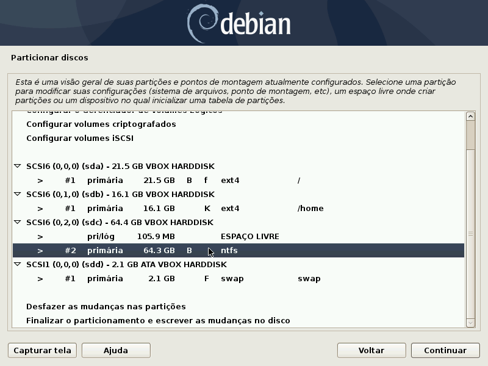Open Configurar volumes iSCSI
The image size is (488, 366).
pyautogui.click(x=239, y=138)
